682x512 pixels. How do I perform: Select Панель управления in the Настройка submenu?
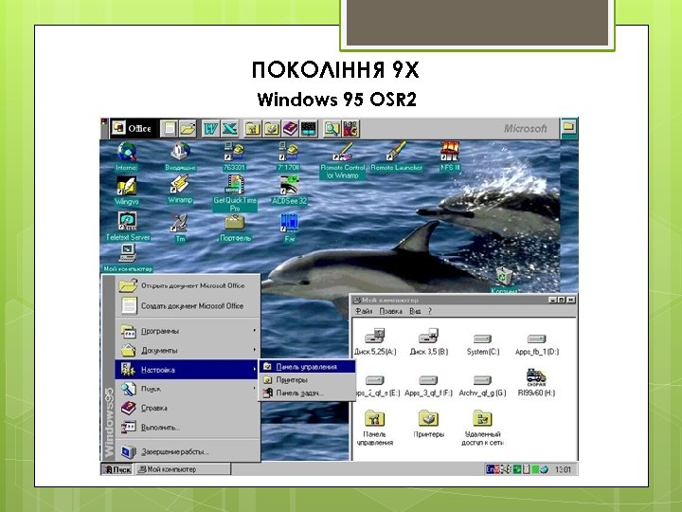307,367
